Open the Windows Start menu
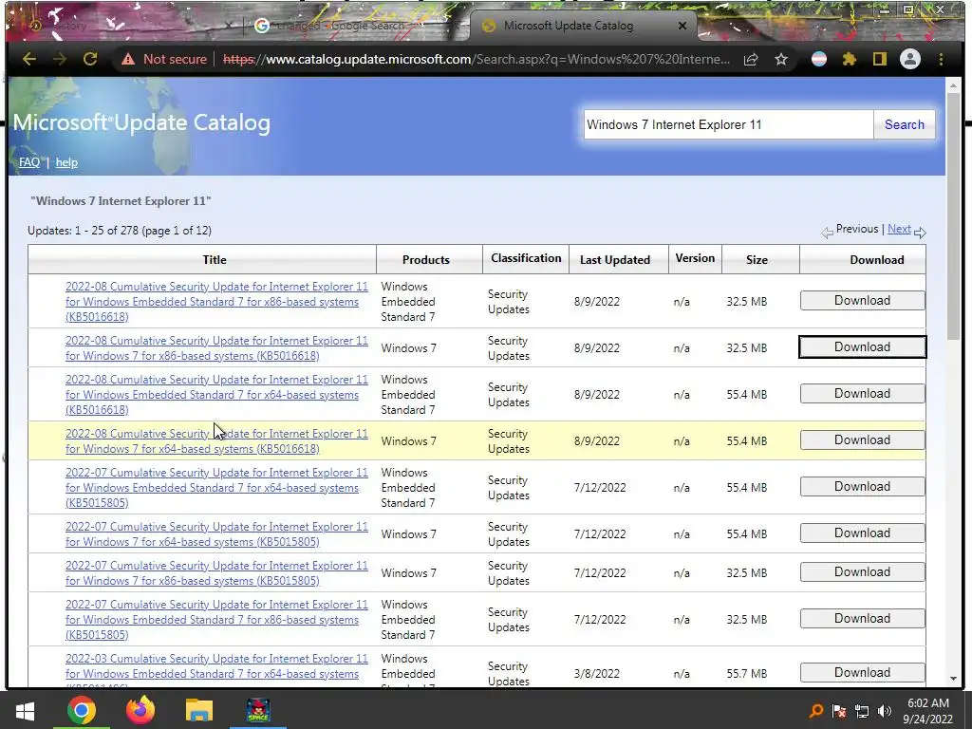Screen dimensions: 972x729 (25, 710)
